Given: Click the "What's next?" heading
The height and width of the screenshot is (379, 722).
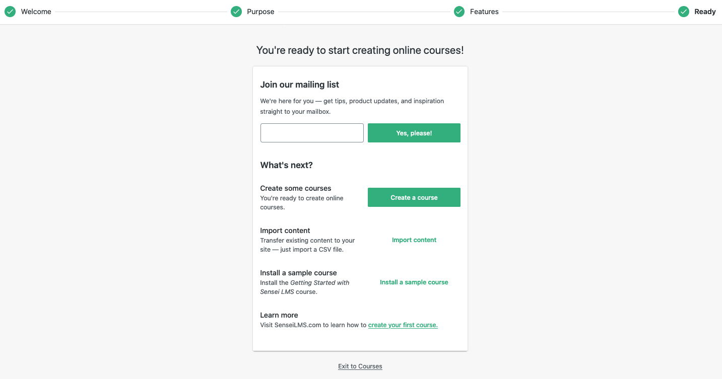Looking at the screenshot, I should pyautogui.click(x=286, y=165).
